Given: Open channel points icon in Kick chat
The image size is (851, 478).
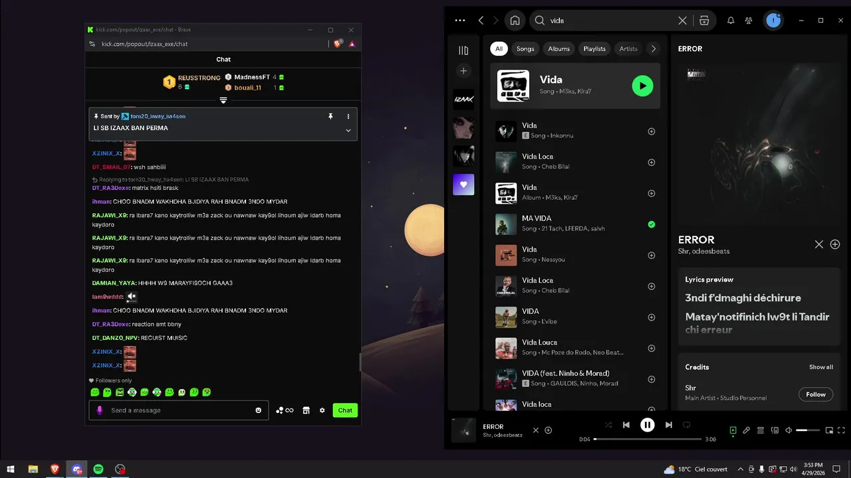Looking at the screenshot, I should pyautogui.click(x=285, y=410).
